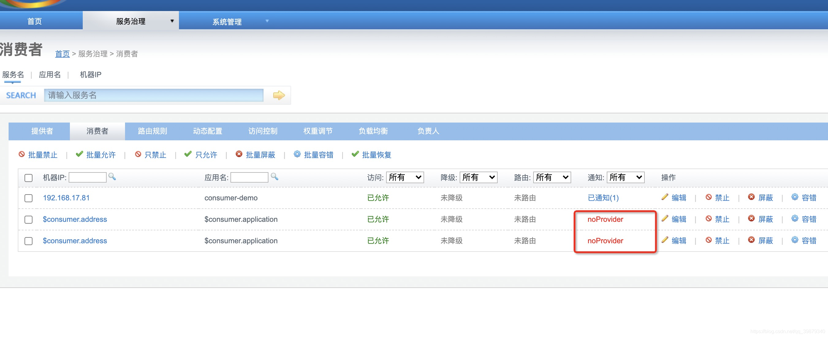Open the 降级 filter dropdown
This screenshot has width=828, height=337.
point(478,177)
